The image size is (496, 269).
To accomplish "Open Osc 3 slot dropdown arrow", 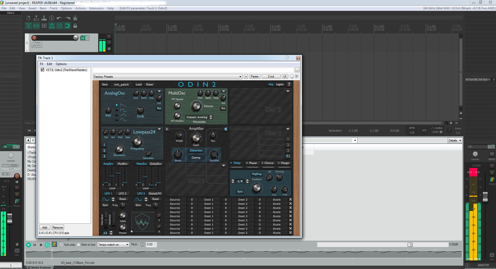I will coord(288,91).
